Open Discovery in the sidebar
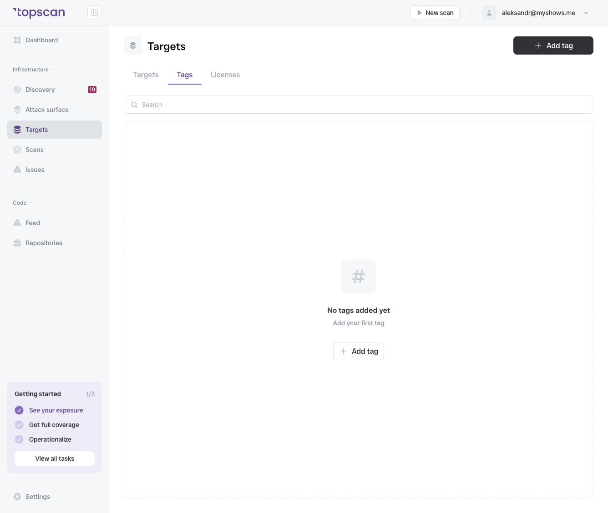 [x=55, y=90]
